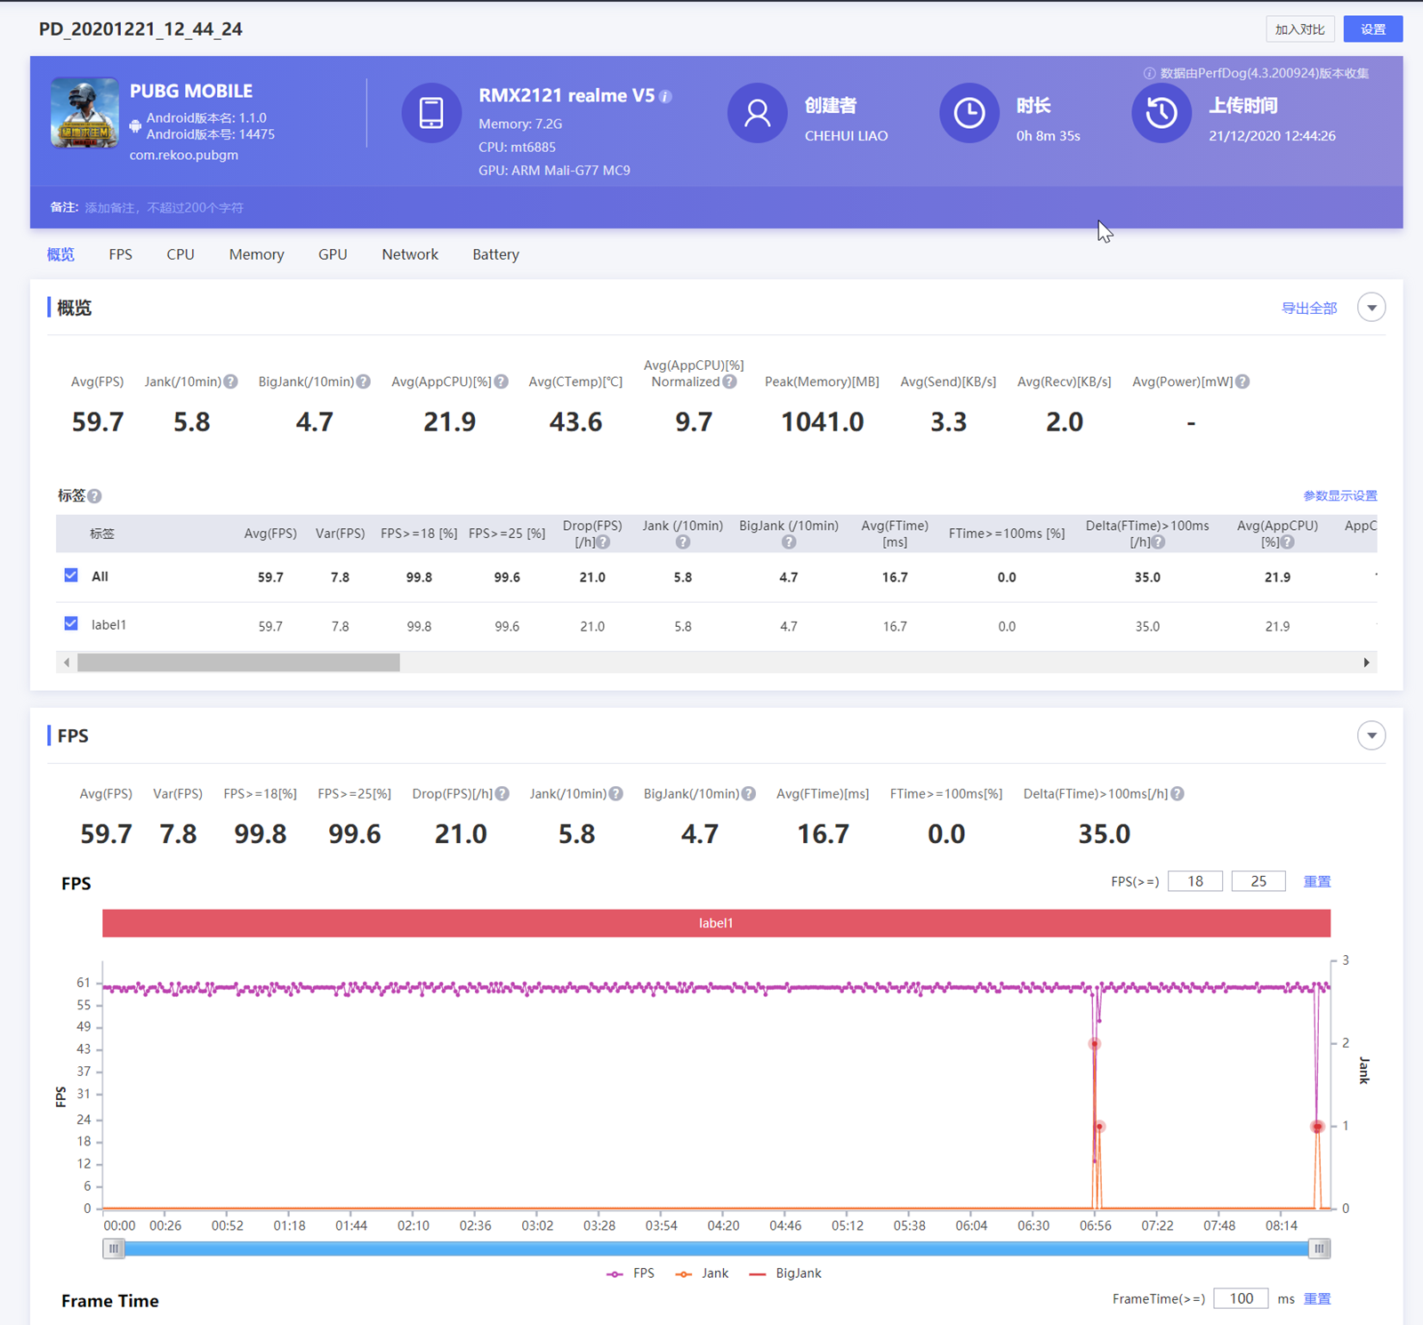Switch to the Memory tab
Screen dimensions: 1423x1325
coord(256,254)
